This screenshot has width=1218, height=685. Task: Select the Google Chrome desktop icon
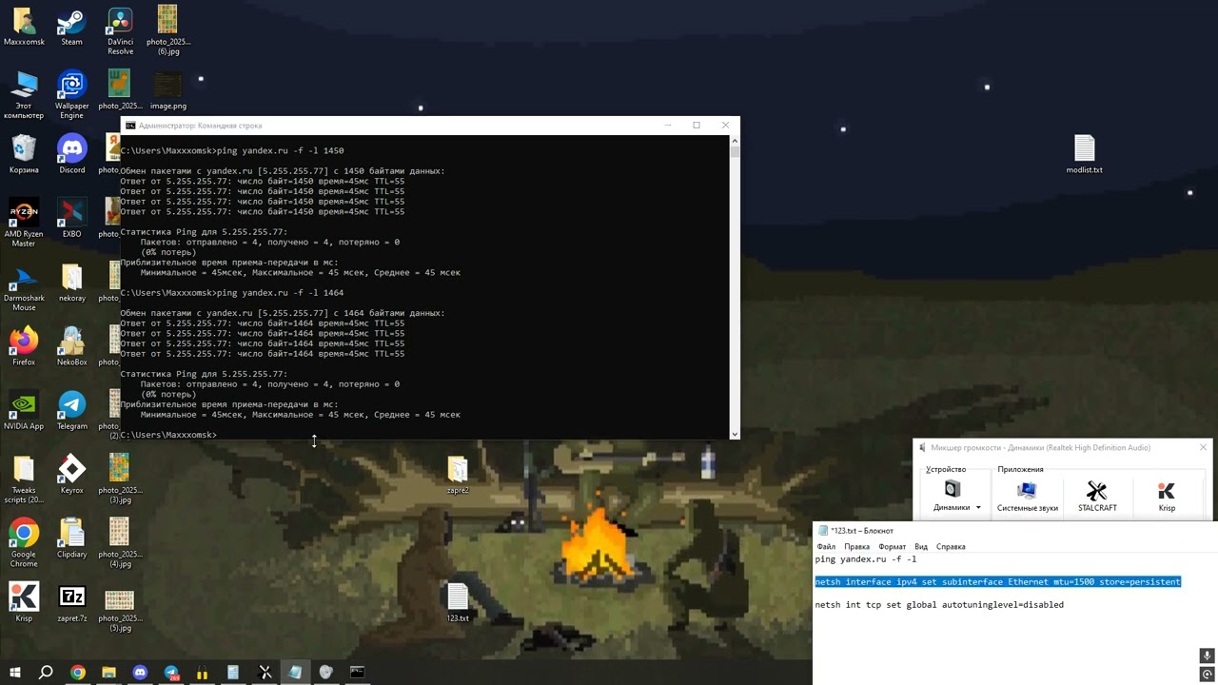(24, 543)
